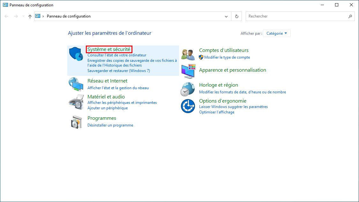Viewport: 359px width, 202px height.
Task: Click the title bar Panneau de configuration icon
Action: (5, 5)
